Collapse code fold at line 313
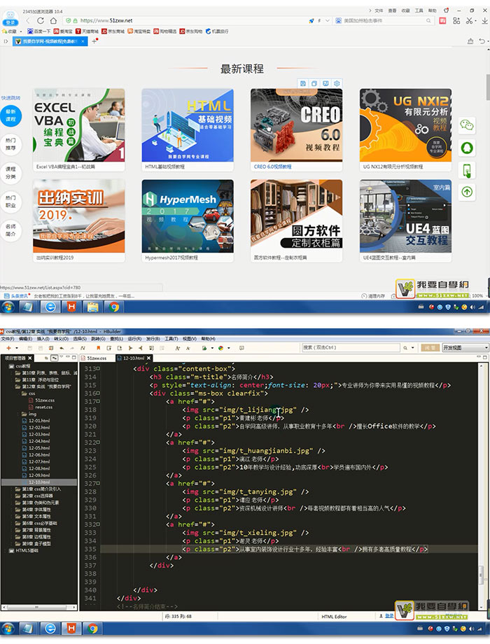490x644 pixels. [x=99, y=369]
